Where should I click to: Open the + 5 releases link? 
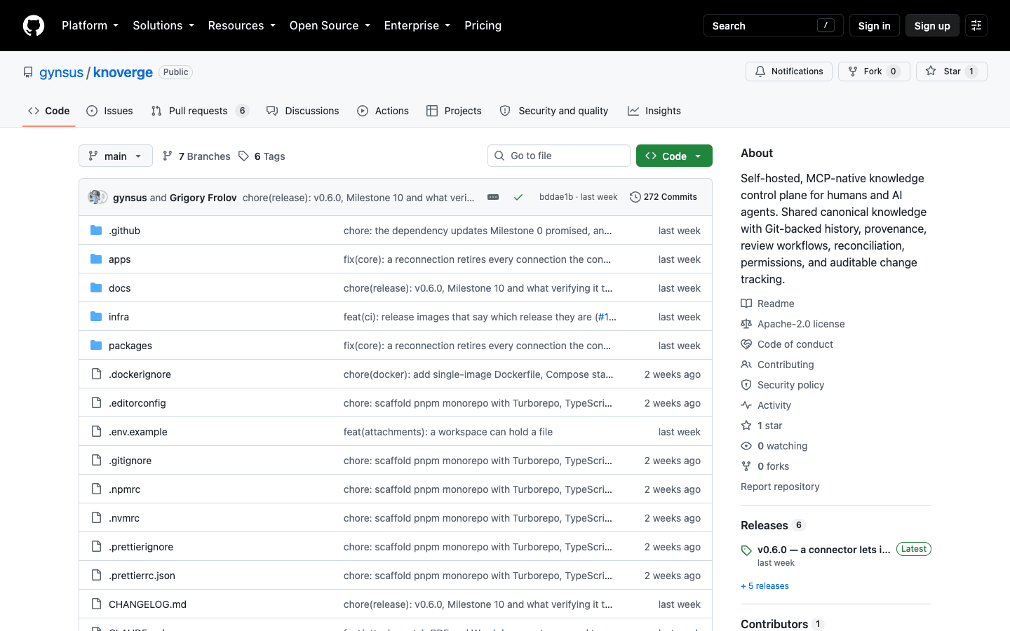(x=765, y=586)
